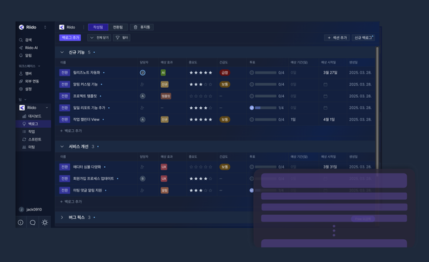Set five-star importance on 프로젝트 템플릿 row

point(210,96)
